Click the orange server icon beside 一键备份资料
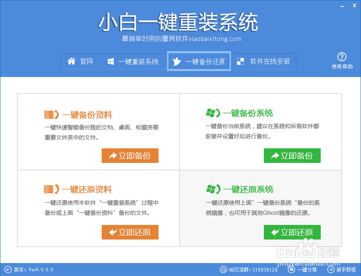This screenshot has height=276, width=361. 52,115
